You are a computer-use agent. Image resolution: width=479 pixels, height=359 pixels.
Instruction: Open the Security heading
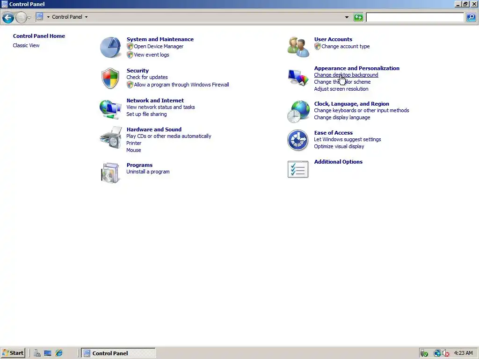click(138, 71)
